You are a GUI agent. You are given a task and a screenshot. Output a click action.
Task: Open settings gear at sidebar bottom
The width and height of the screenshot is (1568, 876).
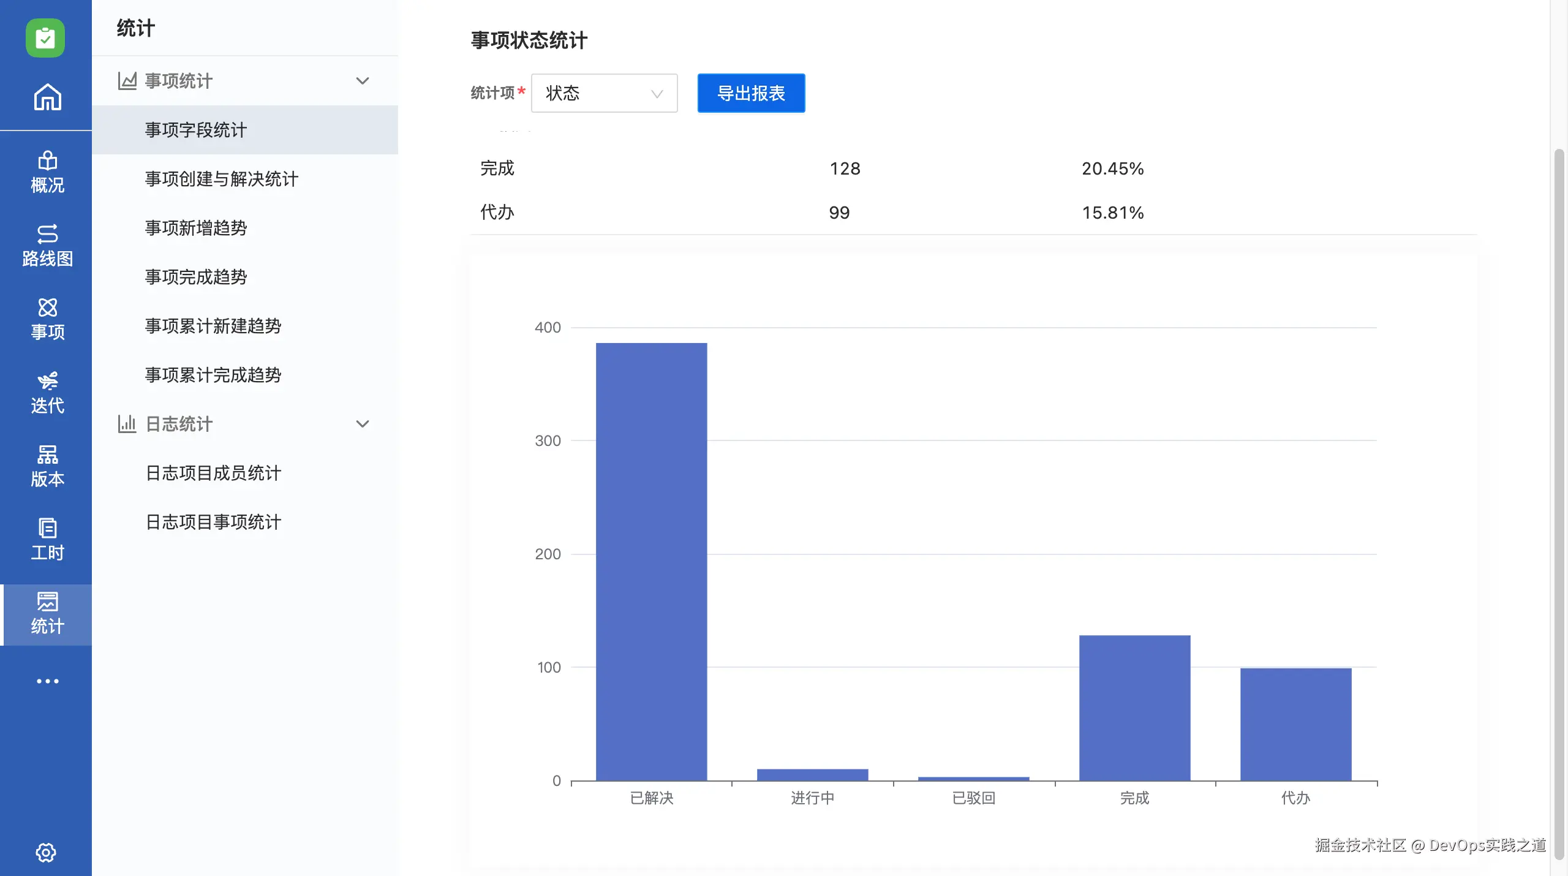(x=46, y=852)
